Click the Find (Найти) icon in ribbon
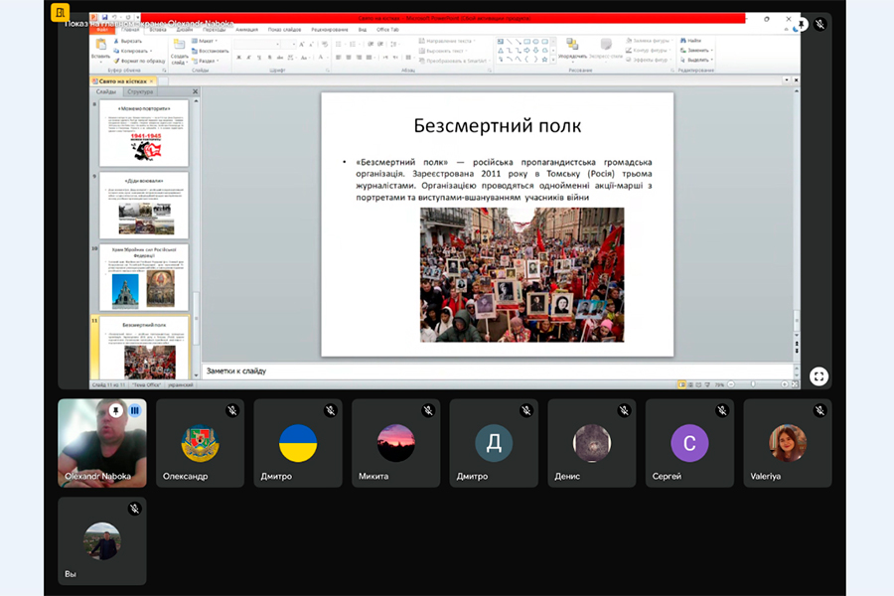Image resolution: width=894 pixels, height=596 pixels. click(x=690, y=41)
